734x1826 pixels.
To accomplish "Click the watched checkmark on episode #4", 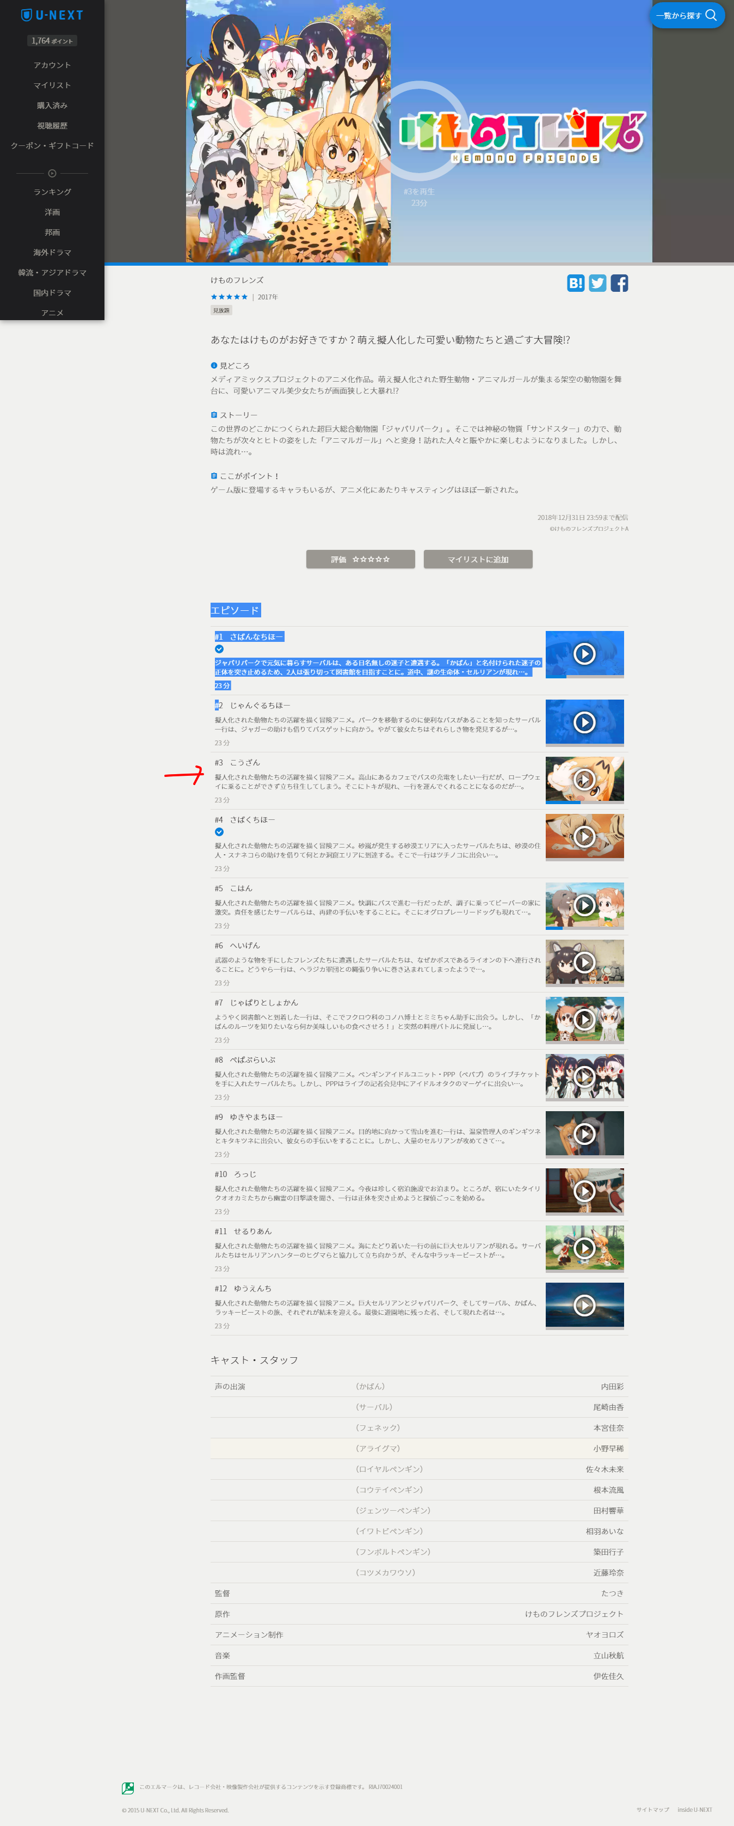I will tap(219, 831).
